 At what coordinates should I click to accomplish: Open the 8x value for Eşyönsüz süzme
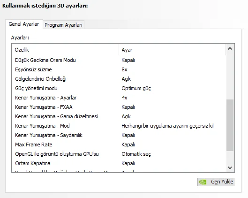click(x=125, y=69)
